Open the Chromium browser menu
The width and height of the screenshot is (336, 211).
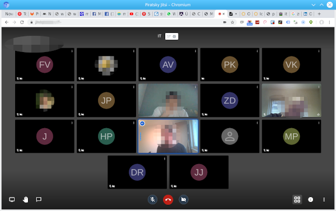pos(329,22)
